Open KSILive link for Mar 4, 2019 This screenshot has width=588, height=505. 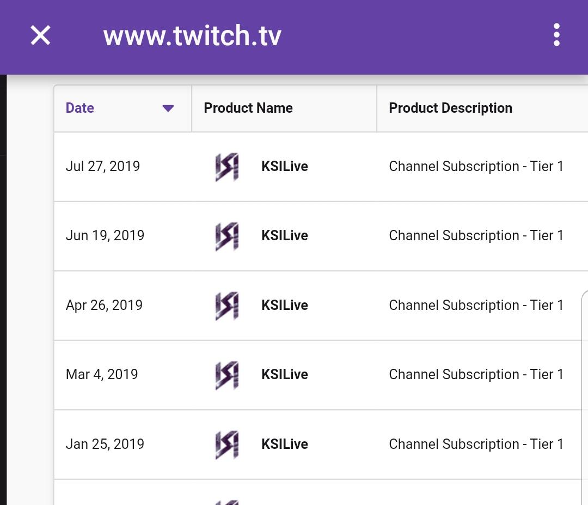click(x=285, y=374)
